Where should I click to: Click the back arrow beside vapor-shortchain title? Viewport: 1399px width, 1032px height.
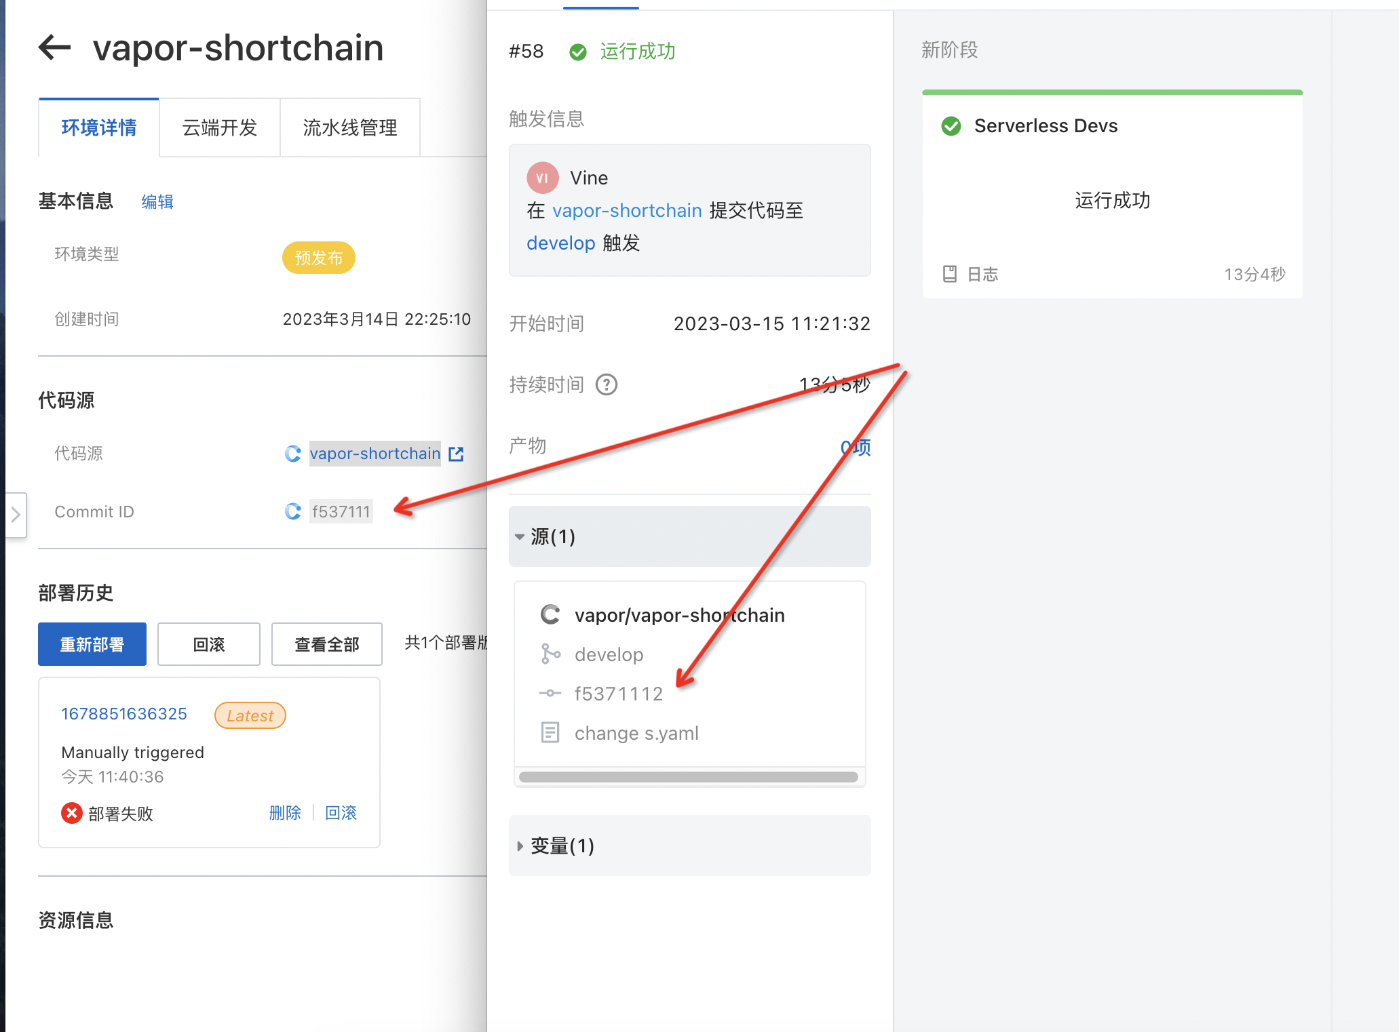click(54, 47)
